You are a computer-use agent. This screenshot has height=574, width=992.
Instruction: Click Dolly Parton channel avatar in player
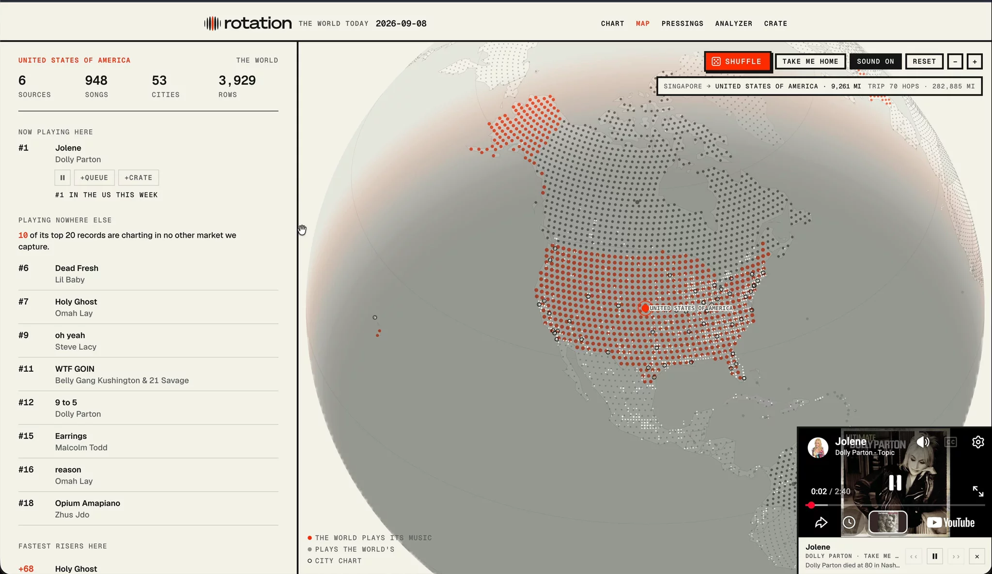(x=818, y=447)
